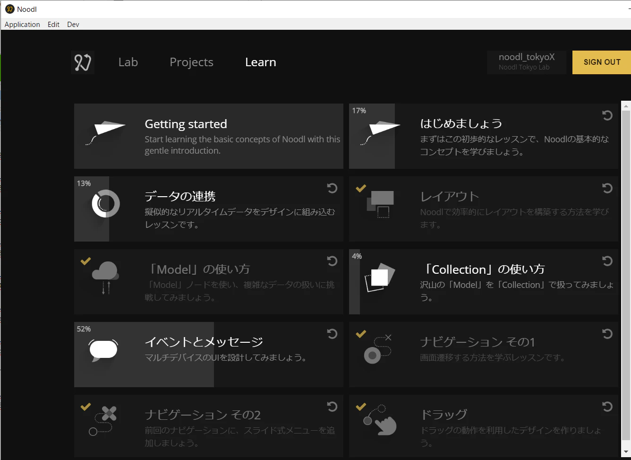Click the overlapping squares icon of レイアウト
This screenshot has width=631, height=460.
(x=381, y=204)
